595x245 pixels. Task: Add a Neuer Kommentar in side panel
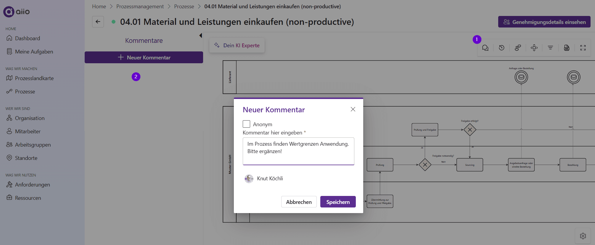pyautogui.click(x=144, y=57)
